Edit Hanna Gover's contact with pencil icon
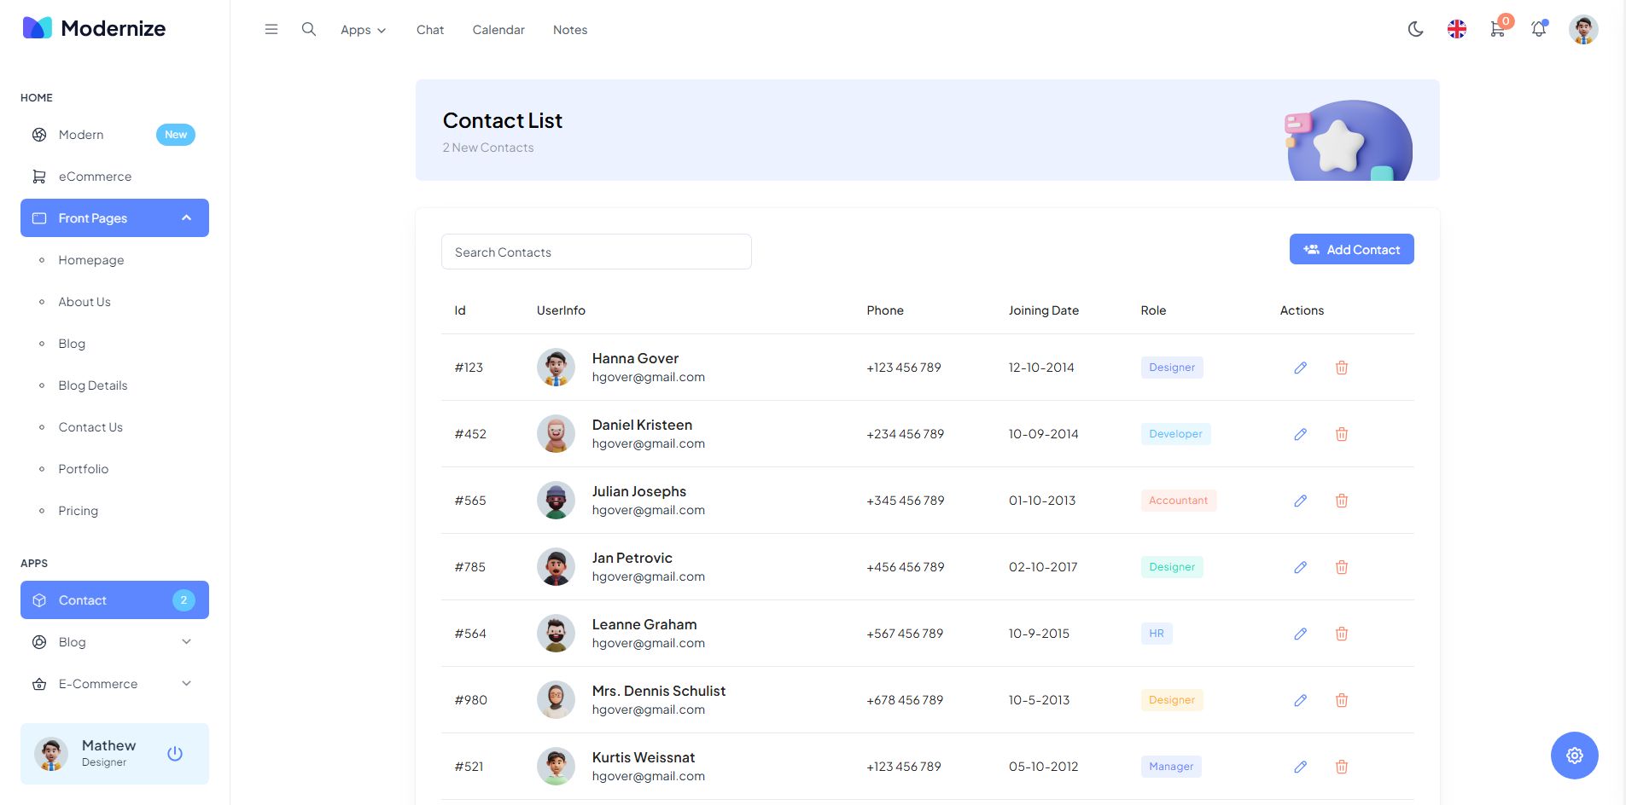The width and height of the screenshot is (1626, 805). 1300,368
